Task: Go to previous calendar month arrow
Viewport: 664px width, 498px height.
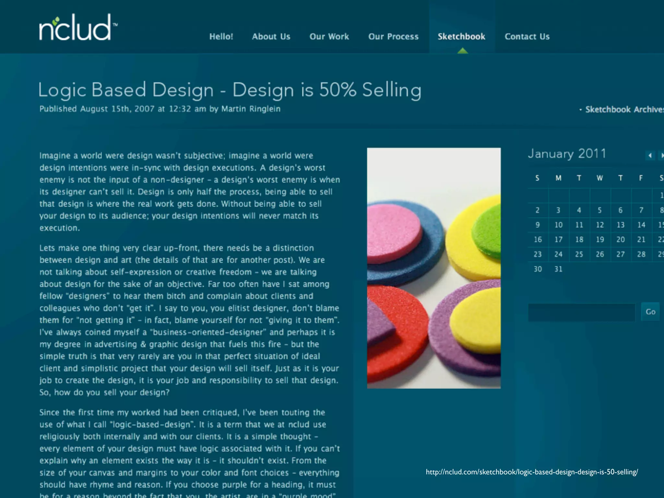Action: pyautogui.click(x=650, y=156)
